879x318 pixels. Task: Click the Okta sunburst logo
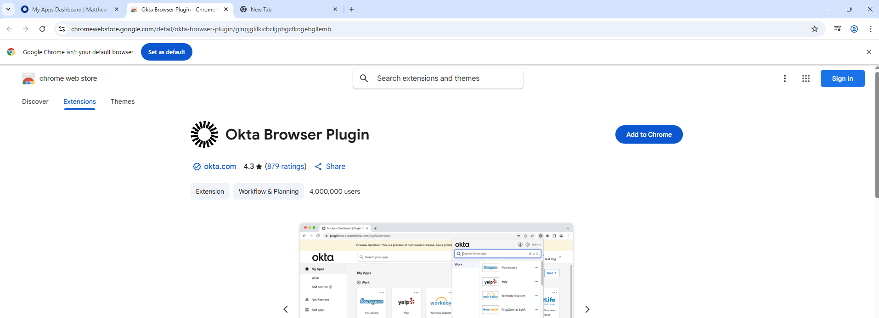coord(204,134)
